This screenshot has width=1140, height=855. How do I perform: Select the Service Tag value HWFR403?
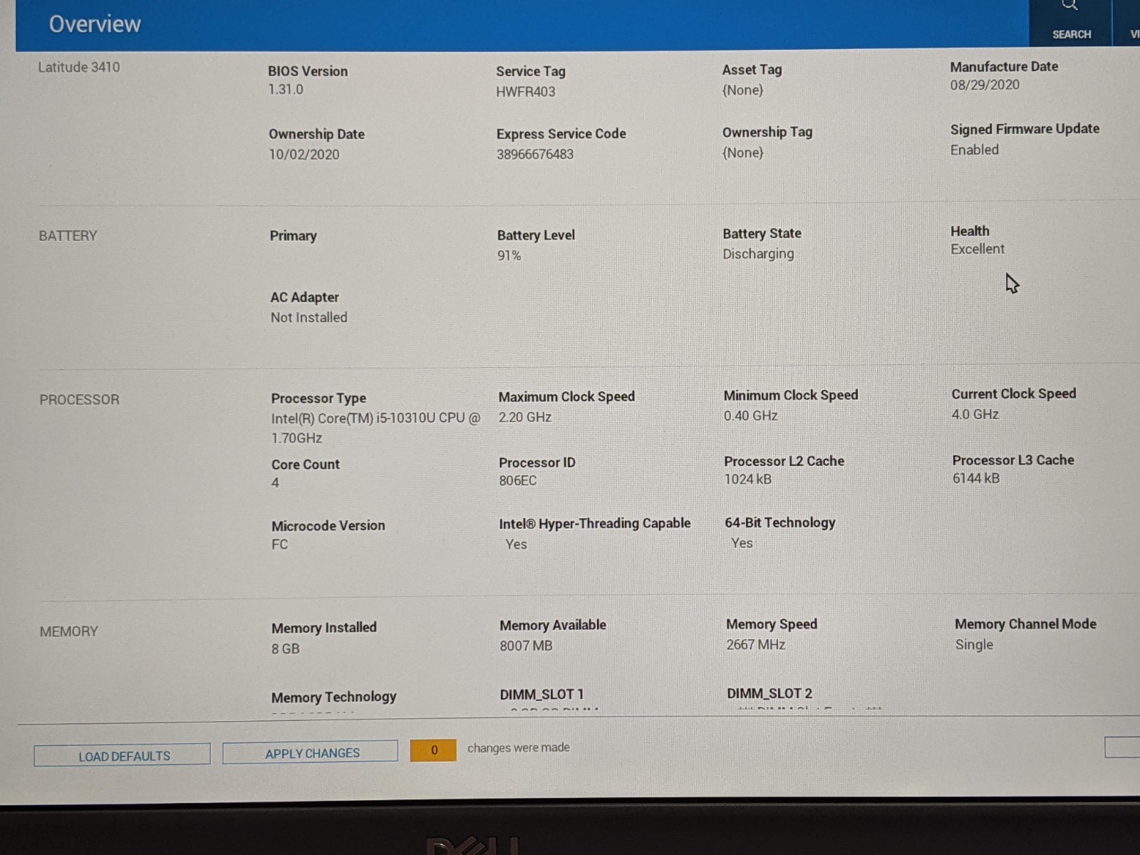525,91
